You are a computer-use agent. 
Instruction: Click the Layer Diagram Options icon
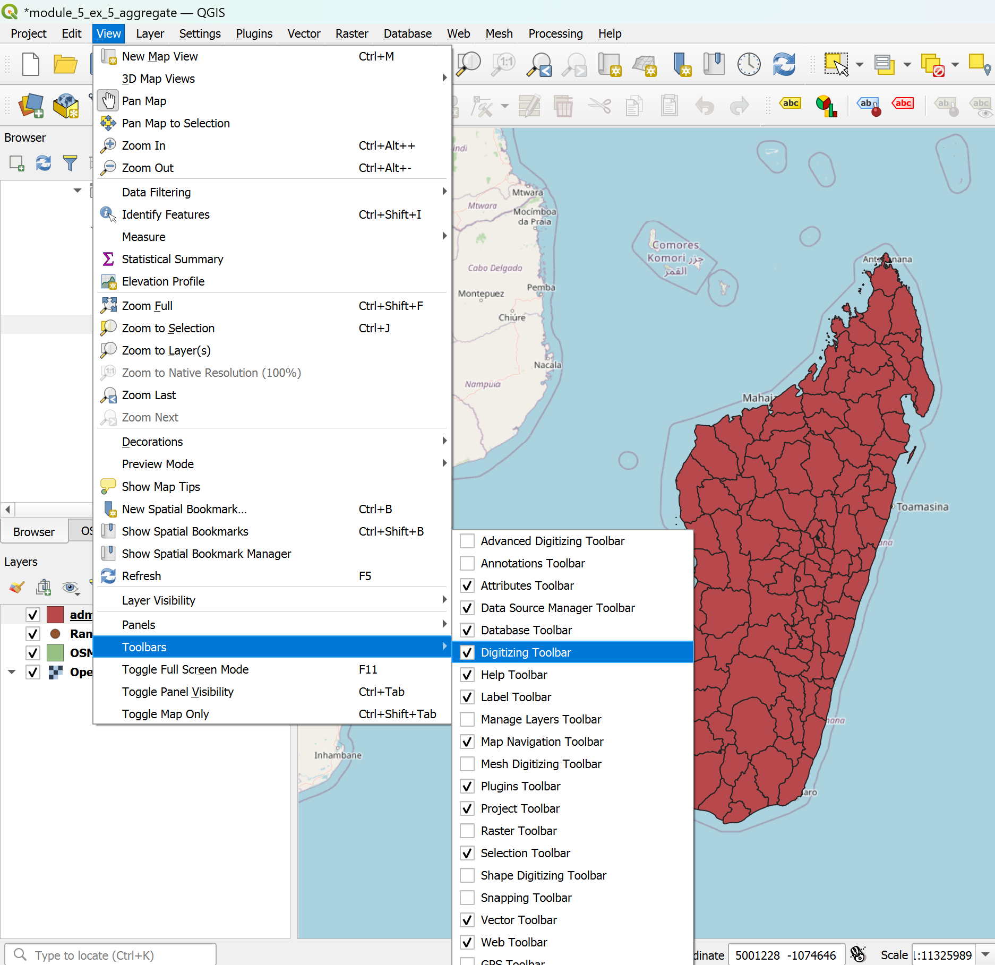tap(826, 105)
